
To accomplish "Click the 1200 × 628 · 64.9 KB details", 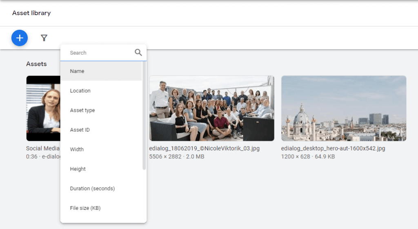I will click(308, 157).
